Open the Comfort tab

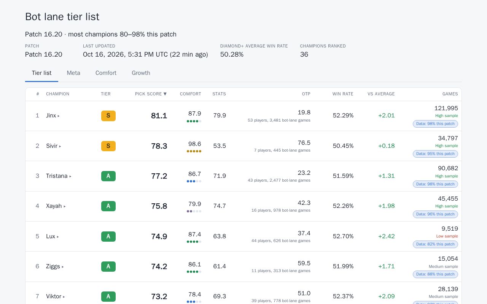[106, 73]
